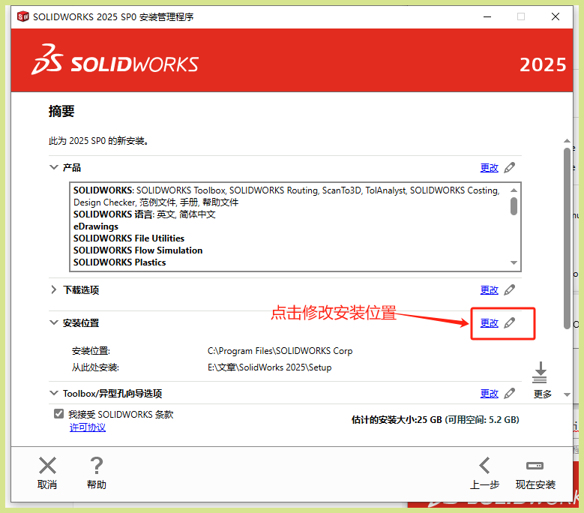Image resolution: width=584 pixels, height=513 pixels.
Task: Click the SOLIDWORKS title bar app icon
Action: point(23,16)
